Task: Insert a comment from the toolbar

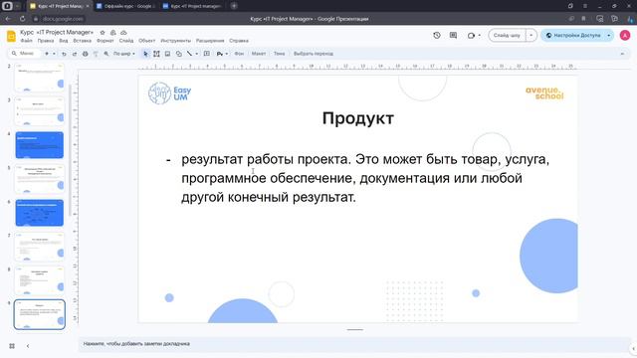Action: 207,54
